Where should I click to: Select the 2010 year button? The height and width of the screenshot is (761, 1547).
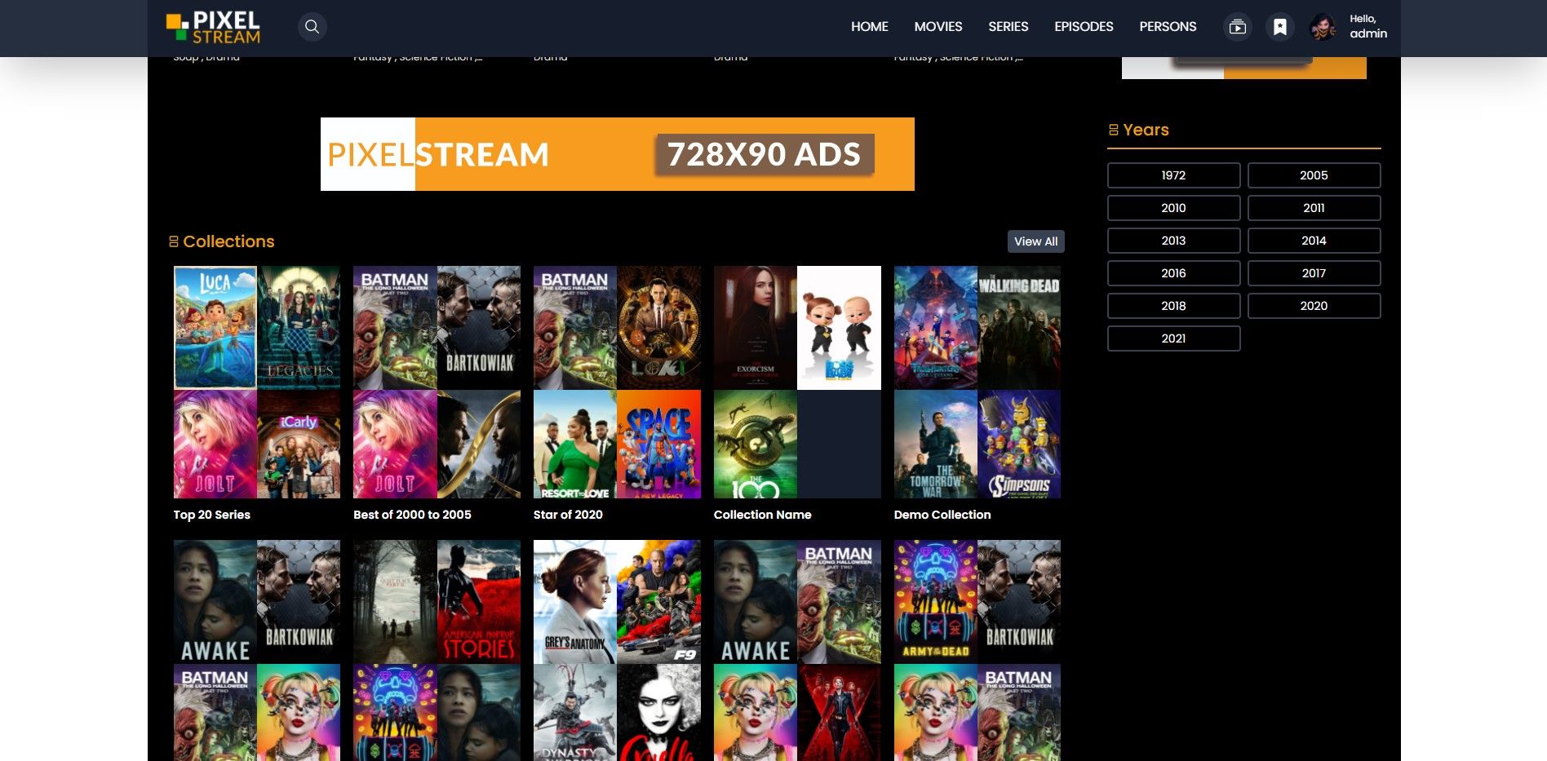pos(1173,208)
